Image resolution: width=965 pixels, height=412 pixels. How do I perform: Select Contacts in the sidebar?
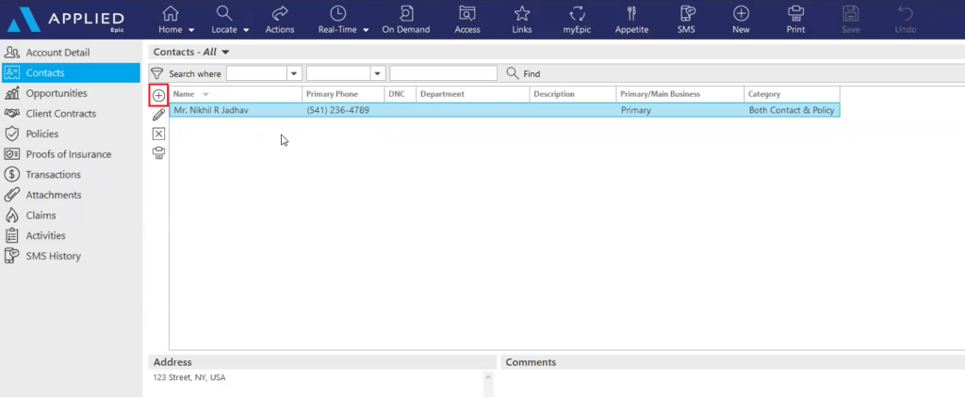coord(70,73)
